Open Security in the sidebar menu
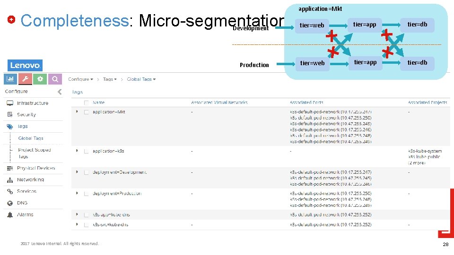Image resolution: width=454 pixels, height=255 pixels. [x=26, y=115]
